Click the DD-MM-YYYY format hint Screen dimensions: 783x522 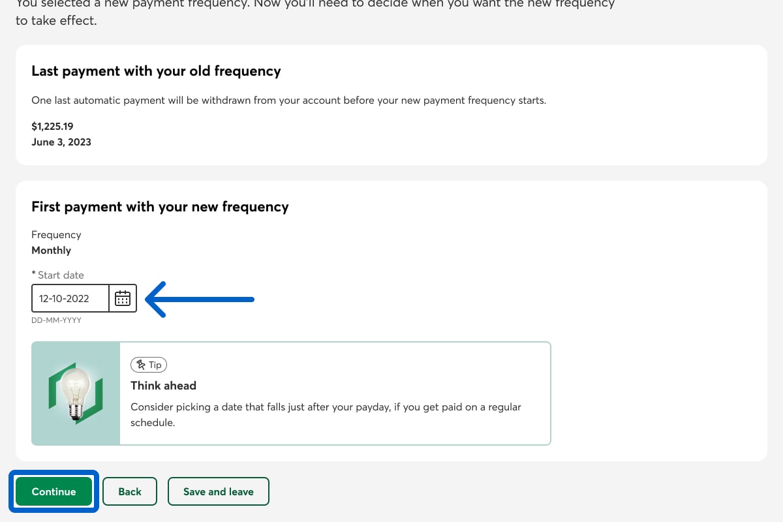pos(56,320)
